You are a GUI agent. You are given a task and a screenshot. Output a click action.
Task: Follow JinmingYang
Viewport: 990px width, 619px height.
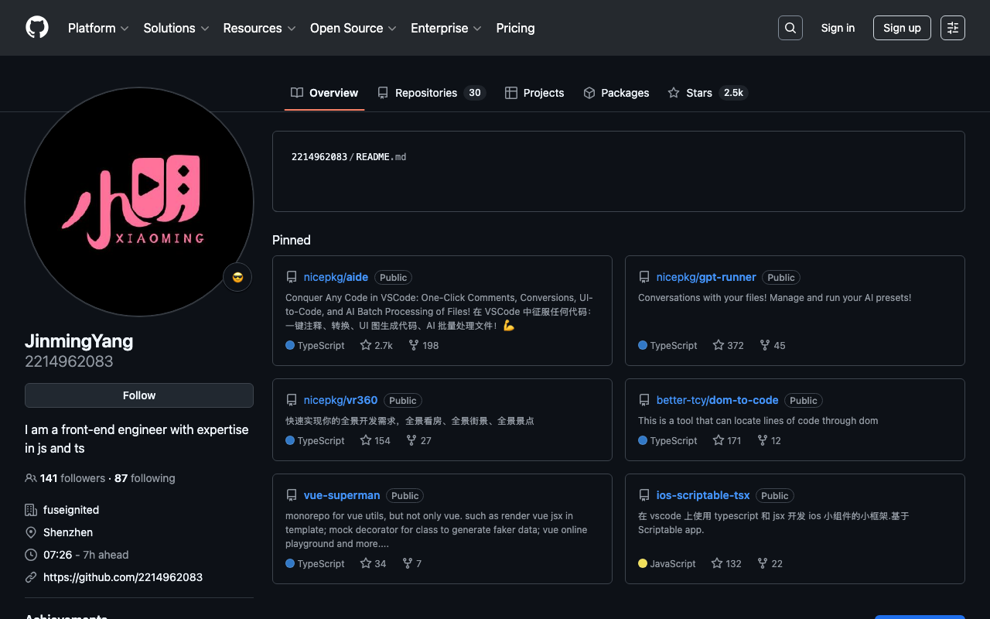[139, 395]
